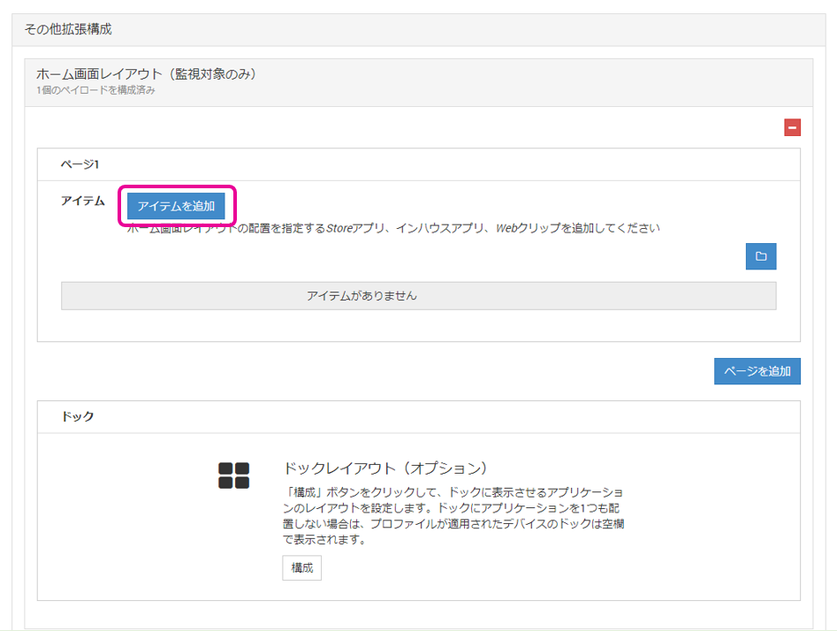Expand the ホーム画面レイアウト（監視対象のみ） header
Viewport: 837px width, 631px height.
click(146, 74)
